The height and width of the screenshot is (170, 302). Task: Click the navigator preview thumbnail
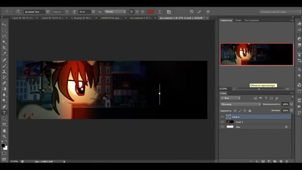pyautogui.click(x=257, y=54)
